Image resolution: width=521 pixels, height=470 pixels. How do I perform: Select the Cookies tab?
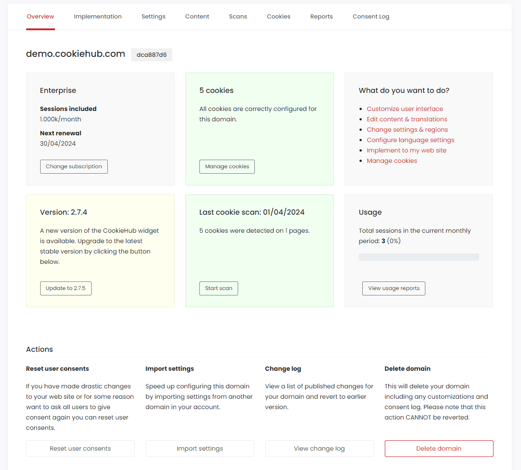(278, 17)
